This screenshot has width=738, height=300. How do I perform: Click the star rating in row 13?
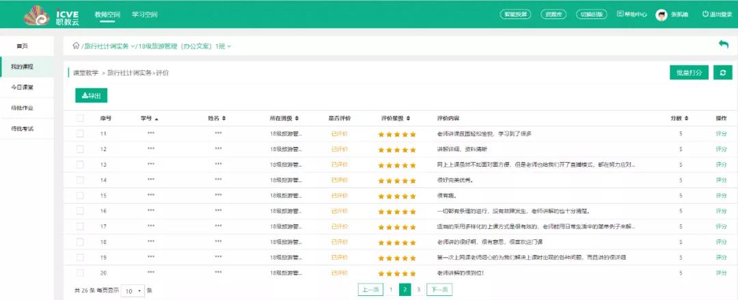[x=397, y=165]
